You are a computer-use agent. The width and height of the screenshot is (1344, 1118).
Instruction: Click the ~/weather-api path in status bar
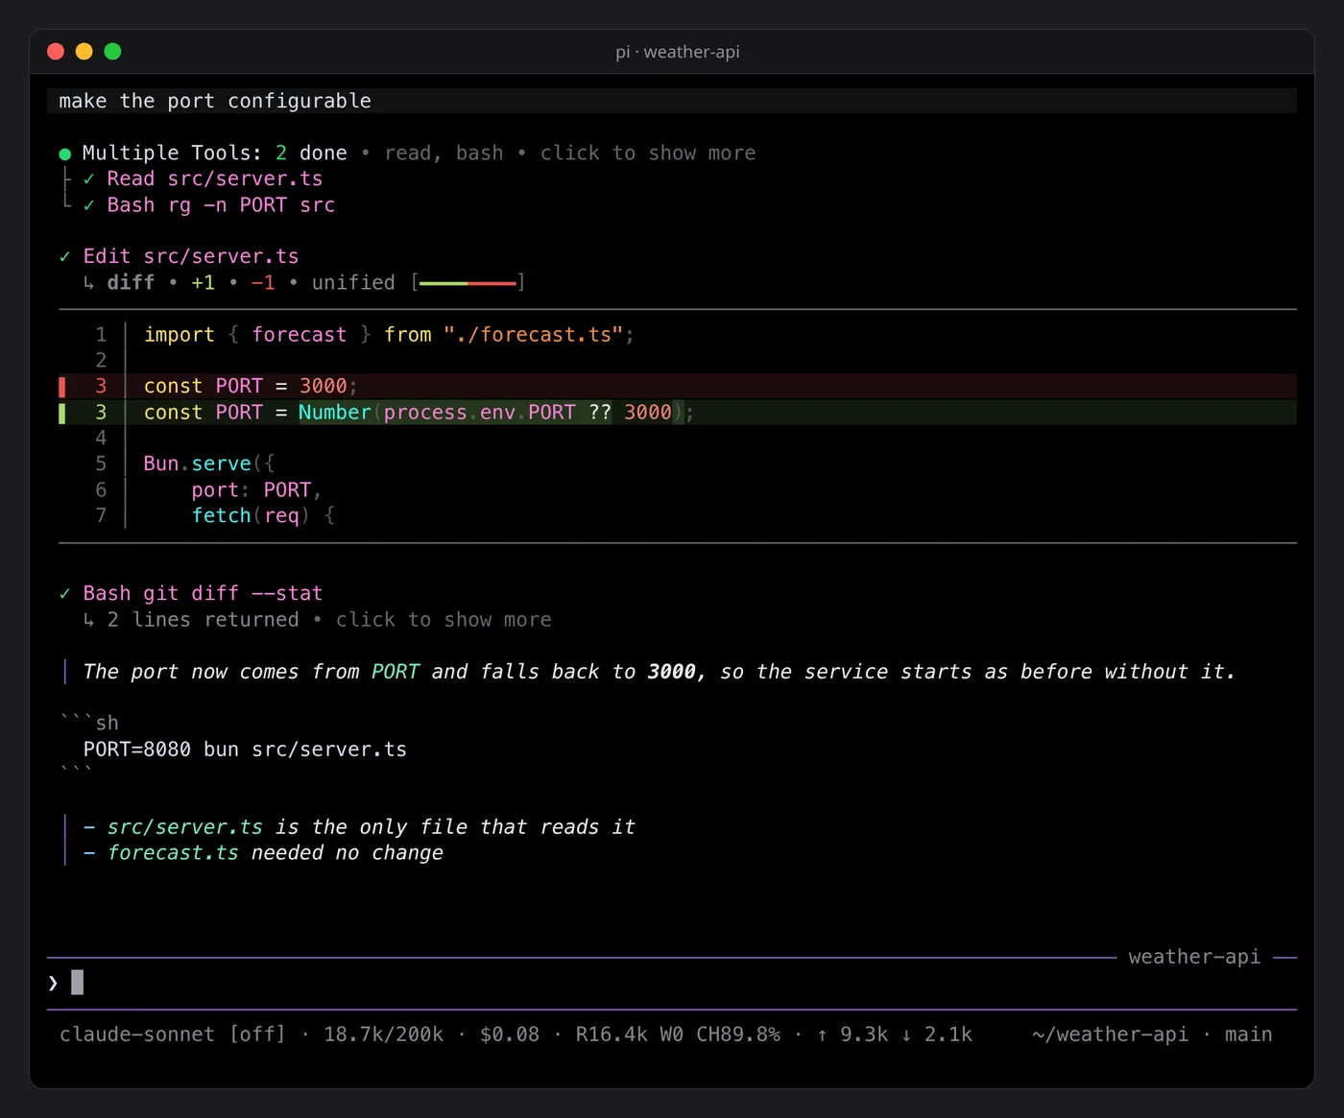tap(1111, 1035)
